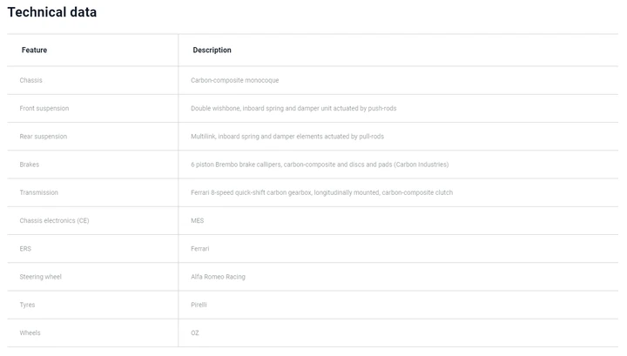This screenshot has width=627, height=356.
Task: Click the Pirelli tyre supplier text
Action: pyautogui.click(x=199, y=305)
